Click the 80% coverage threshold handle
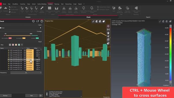The height and width of the screenshot is (98, 174). 31,35
